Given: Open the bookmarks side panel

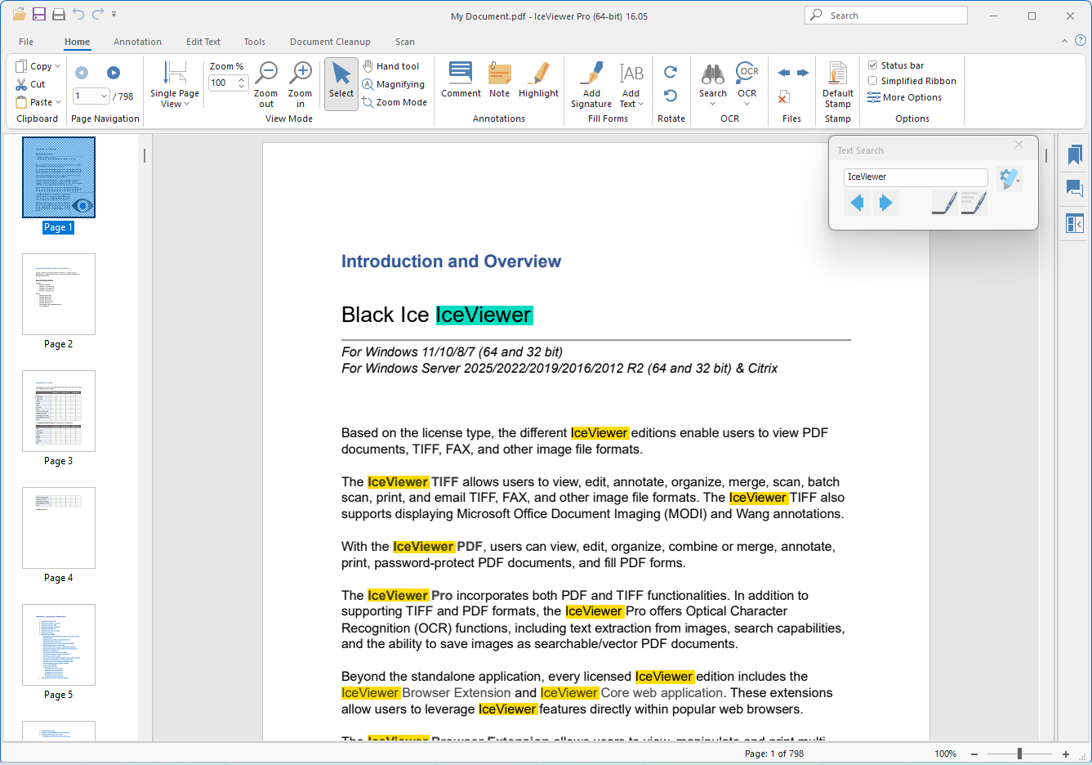Looking at the screenshot, I should coord(1075,154).
